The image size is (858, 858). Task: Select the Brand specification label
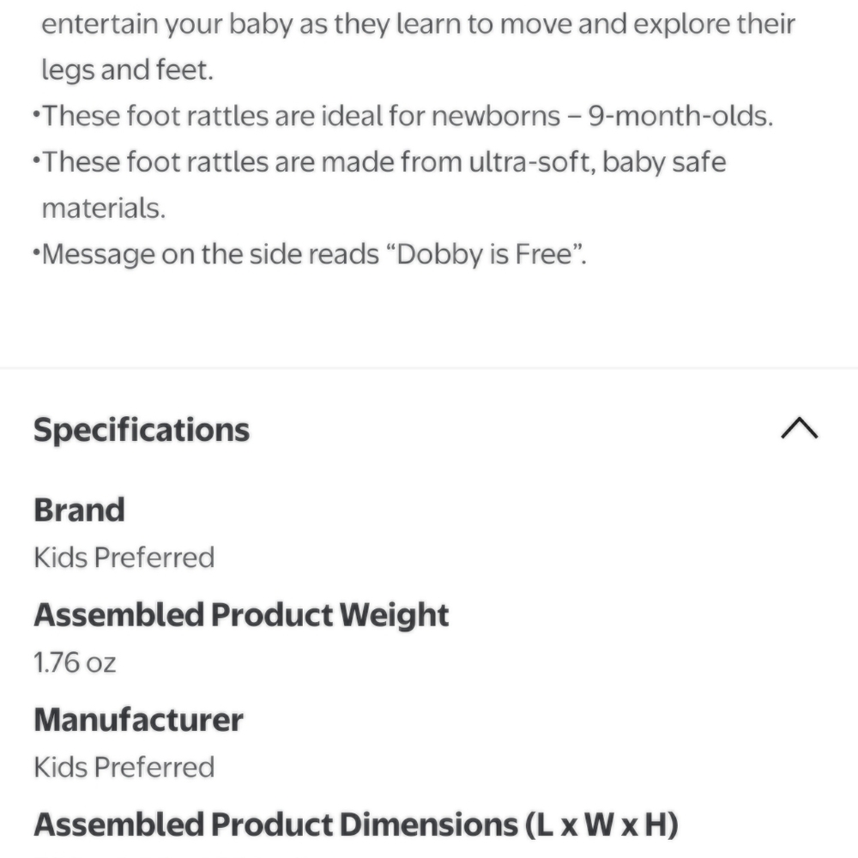79,510
